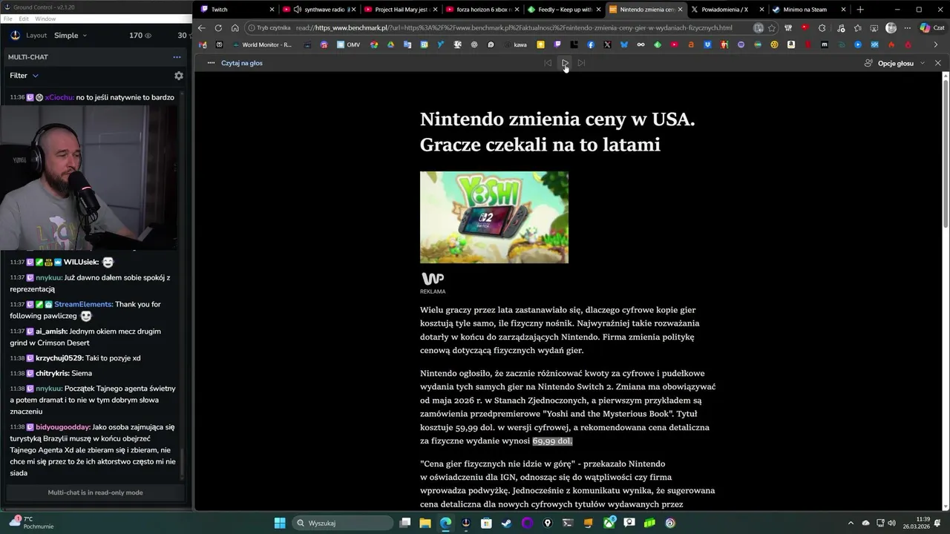The height and width of the screenshot is (534, 950).
Task: Open File Explorer from taskbar
Action: coord(425,523)
